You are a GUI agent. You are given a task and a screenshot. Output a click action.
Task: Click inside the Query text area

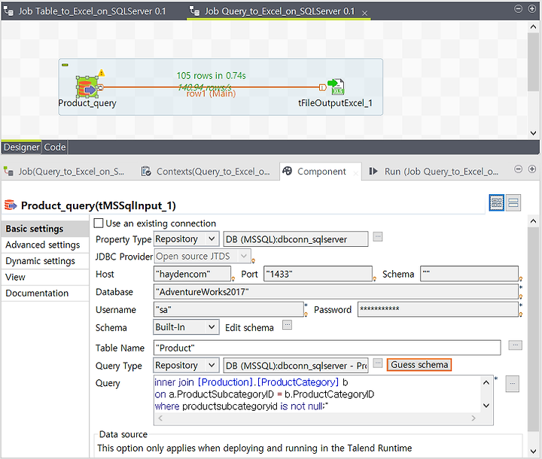click(x=317, y=394)
